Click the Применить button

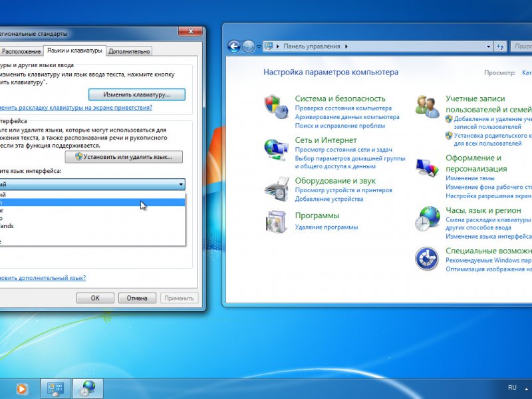[179, 298]
